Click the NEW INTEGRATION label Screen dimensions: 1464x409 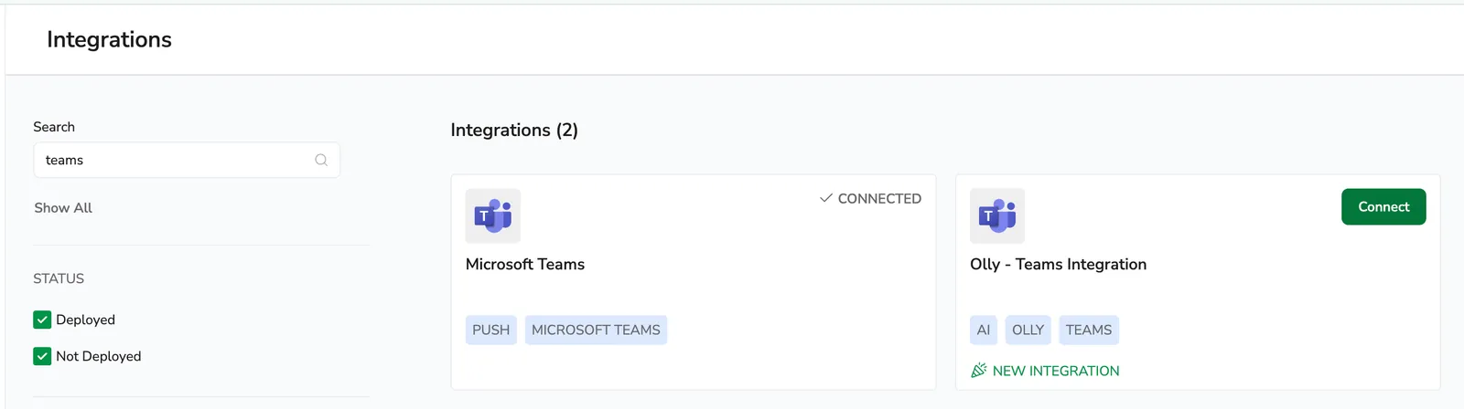(x=1056, y=371)
